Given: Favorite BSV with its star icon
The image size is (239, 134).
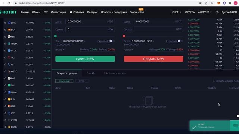Looking at the screenshot, I should tap(5, 99).
